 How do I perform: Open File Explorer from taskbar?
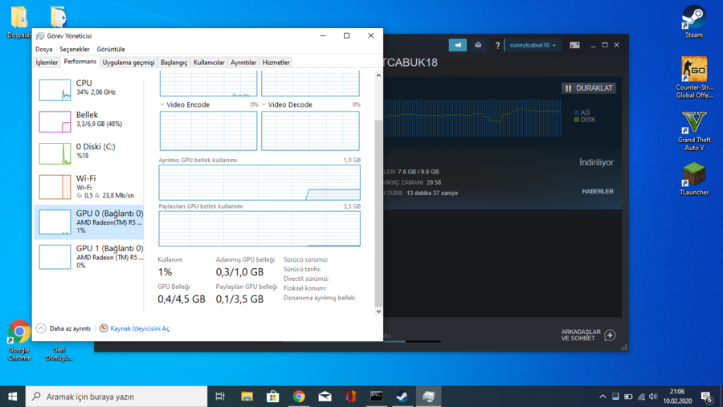tap(247, 397)
